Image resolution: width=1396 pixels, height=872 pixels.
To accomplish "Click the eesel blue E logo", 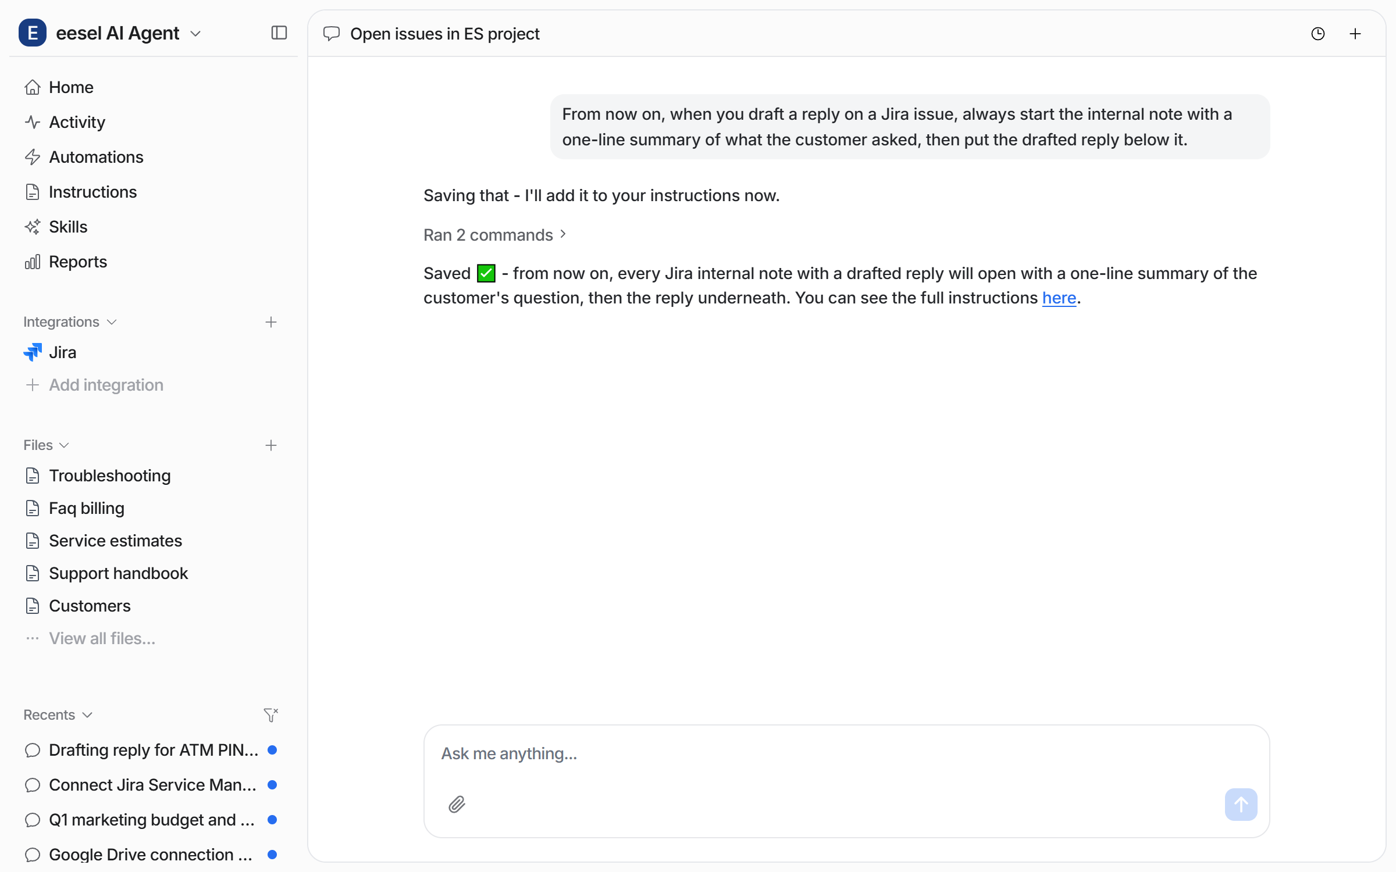I will pos(33,33).
